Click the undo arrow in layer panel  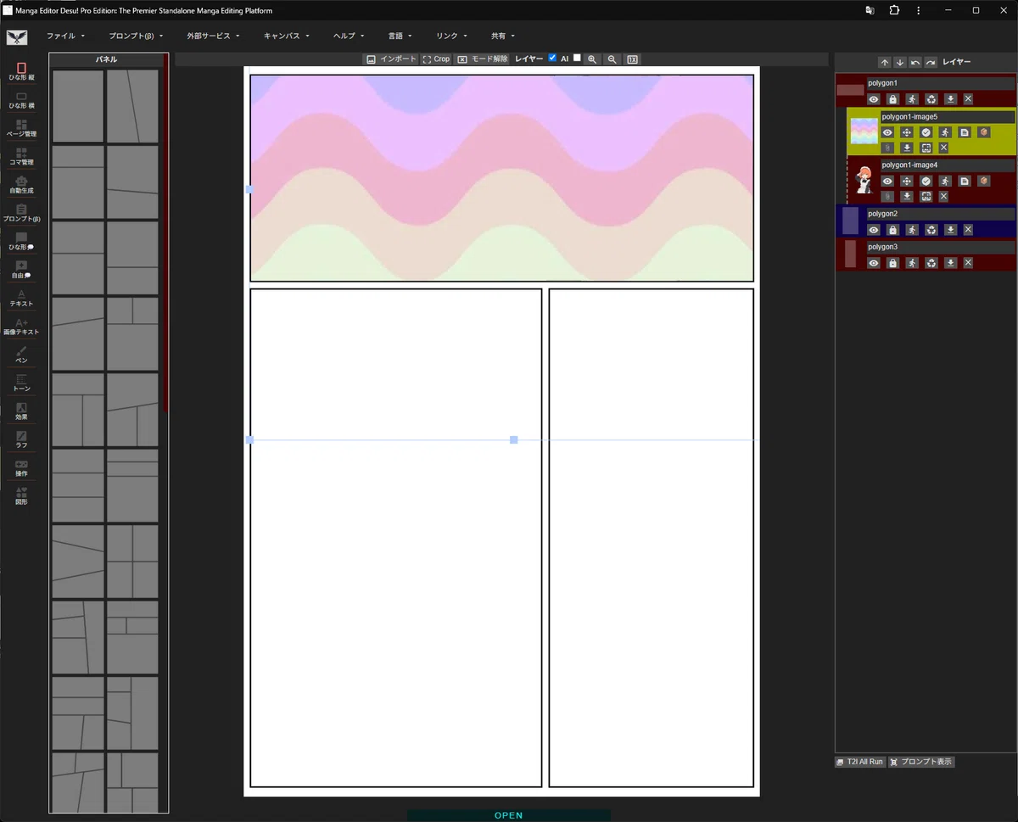pyautogui.click(x=915, y=62)
